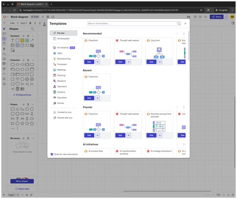Viewport: 237px width, 199px height.
Task: Open the Shared with you templates
Action: tap(63, 118)
